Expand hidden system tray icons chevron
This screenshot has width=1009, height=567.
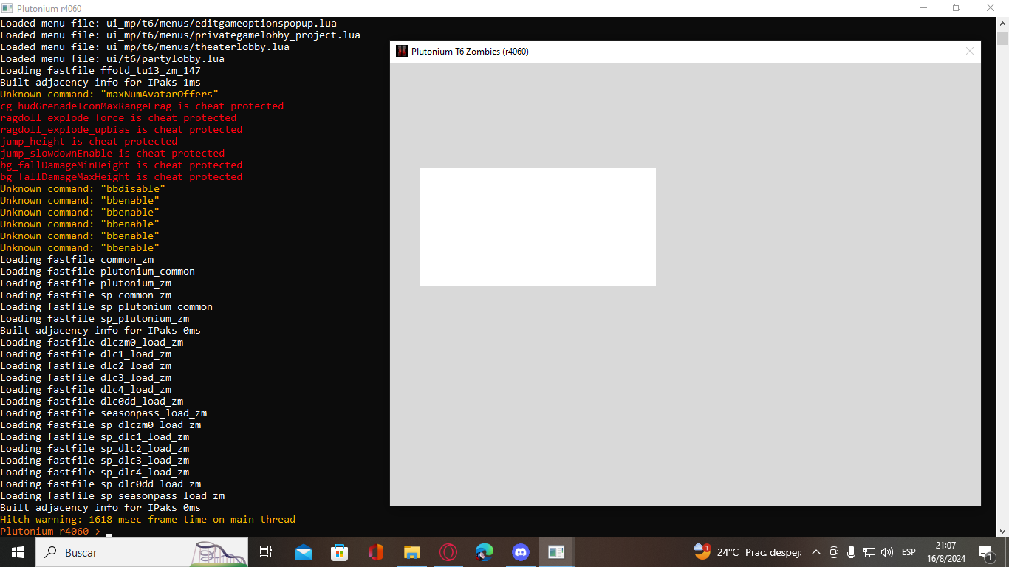[816, 552]
